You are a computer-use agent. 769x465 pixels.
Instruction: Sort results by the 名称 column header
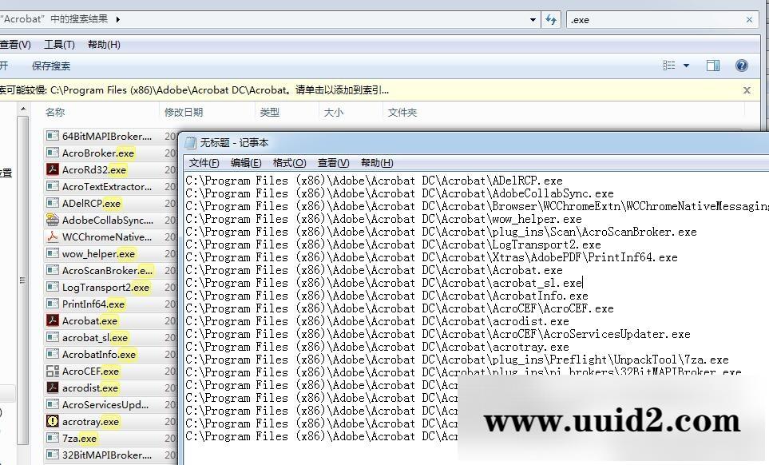54,112
